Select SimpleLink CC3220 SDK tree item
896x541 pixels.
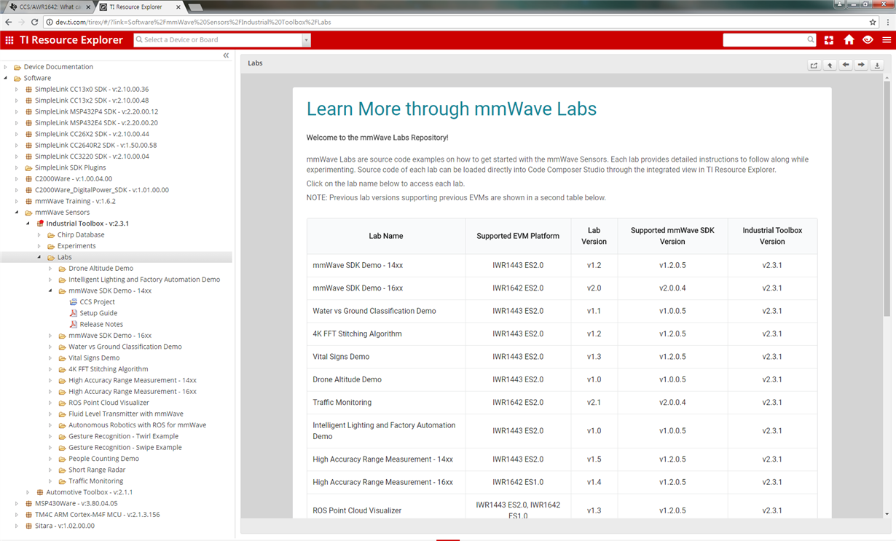tap(92, 157)
